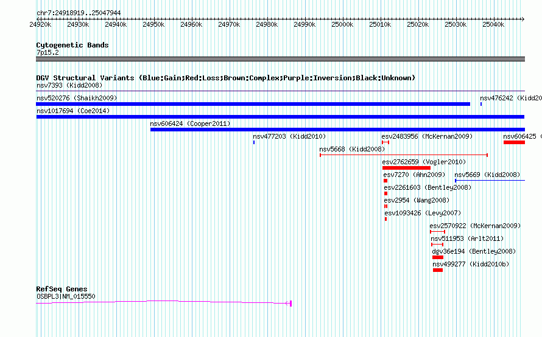Click the DGV Structural Variants track heading

coord(226,78)
